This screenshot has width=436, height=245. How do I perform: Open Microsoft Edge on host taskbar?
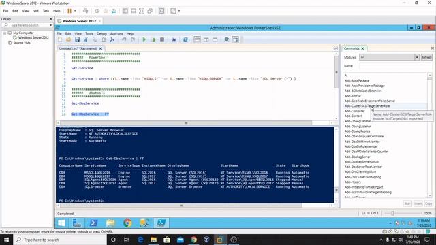point(140,240)
